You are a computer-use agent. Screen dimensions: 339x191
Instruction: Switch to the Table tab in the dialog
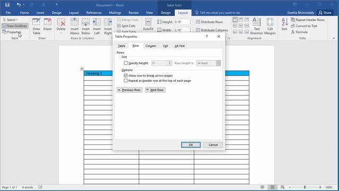121,46
